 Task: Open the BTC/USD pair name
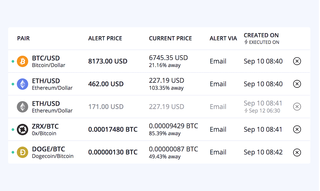tap(46, 58)
